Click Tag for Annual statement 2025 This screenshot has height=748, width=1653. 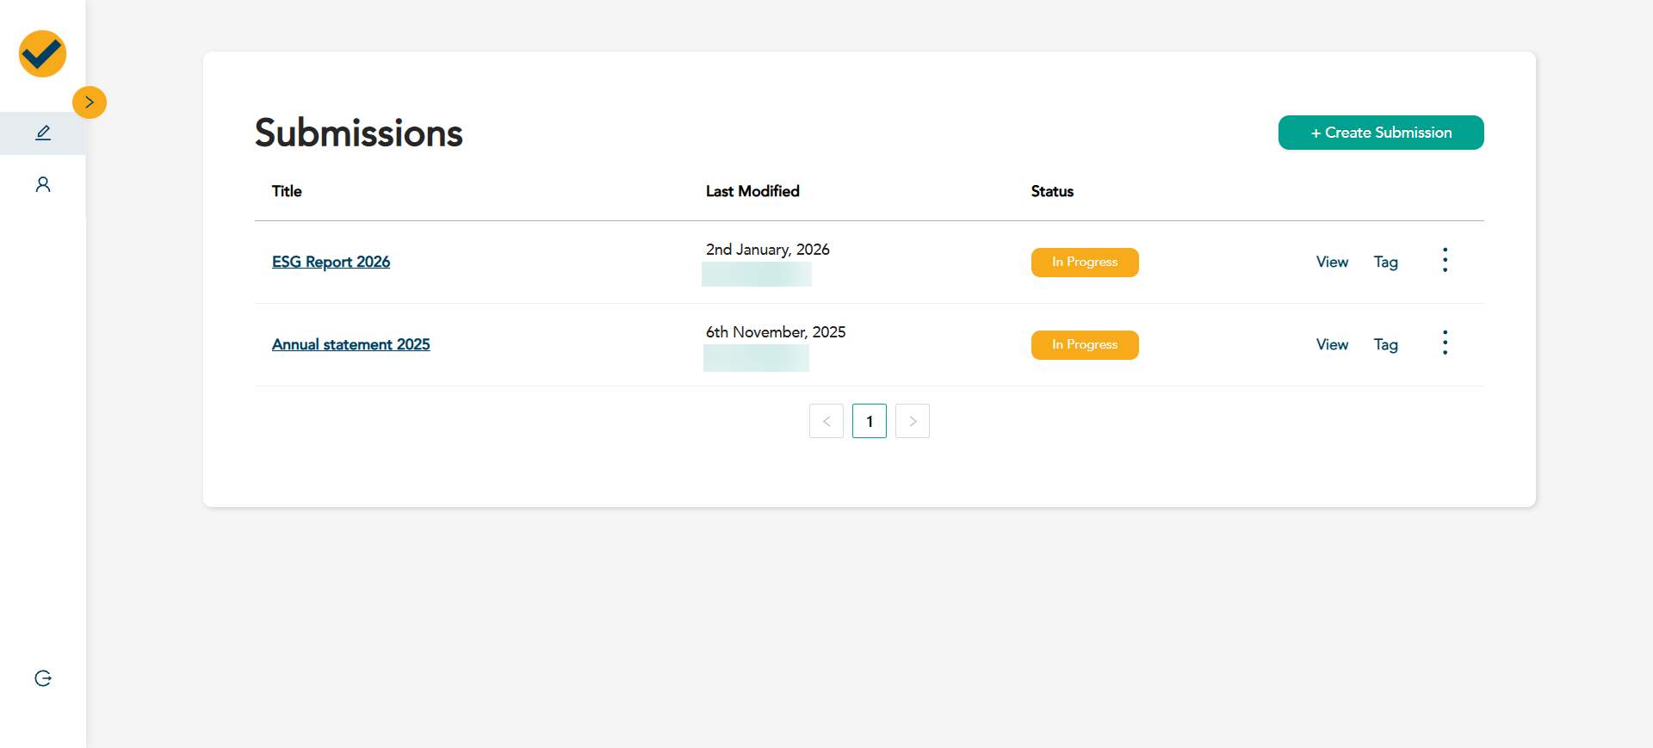click(x=1385, y=344)
